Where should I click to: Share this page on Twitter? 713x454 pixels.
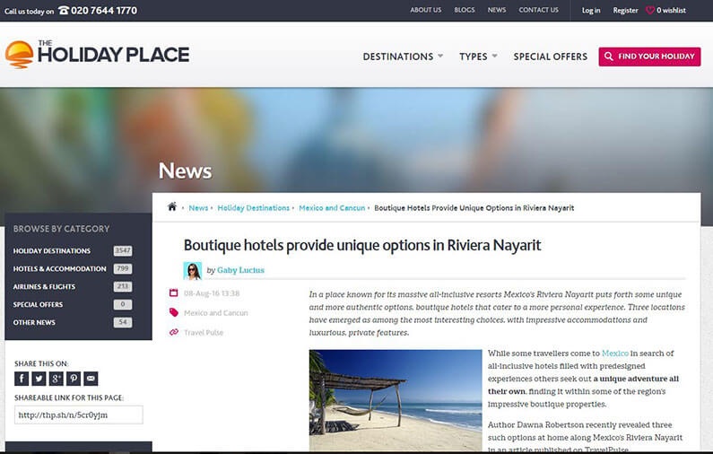point(39,379)
